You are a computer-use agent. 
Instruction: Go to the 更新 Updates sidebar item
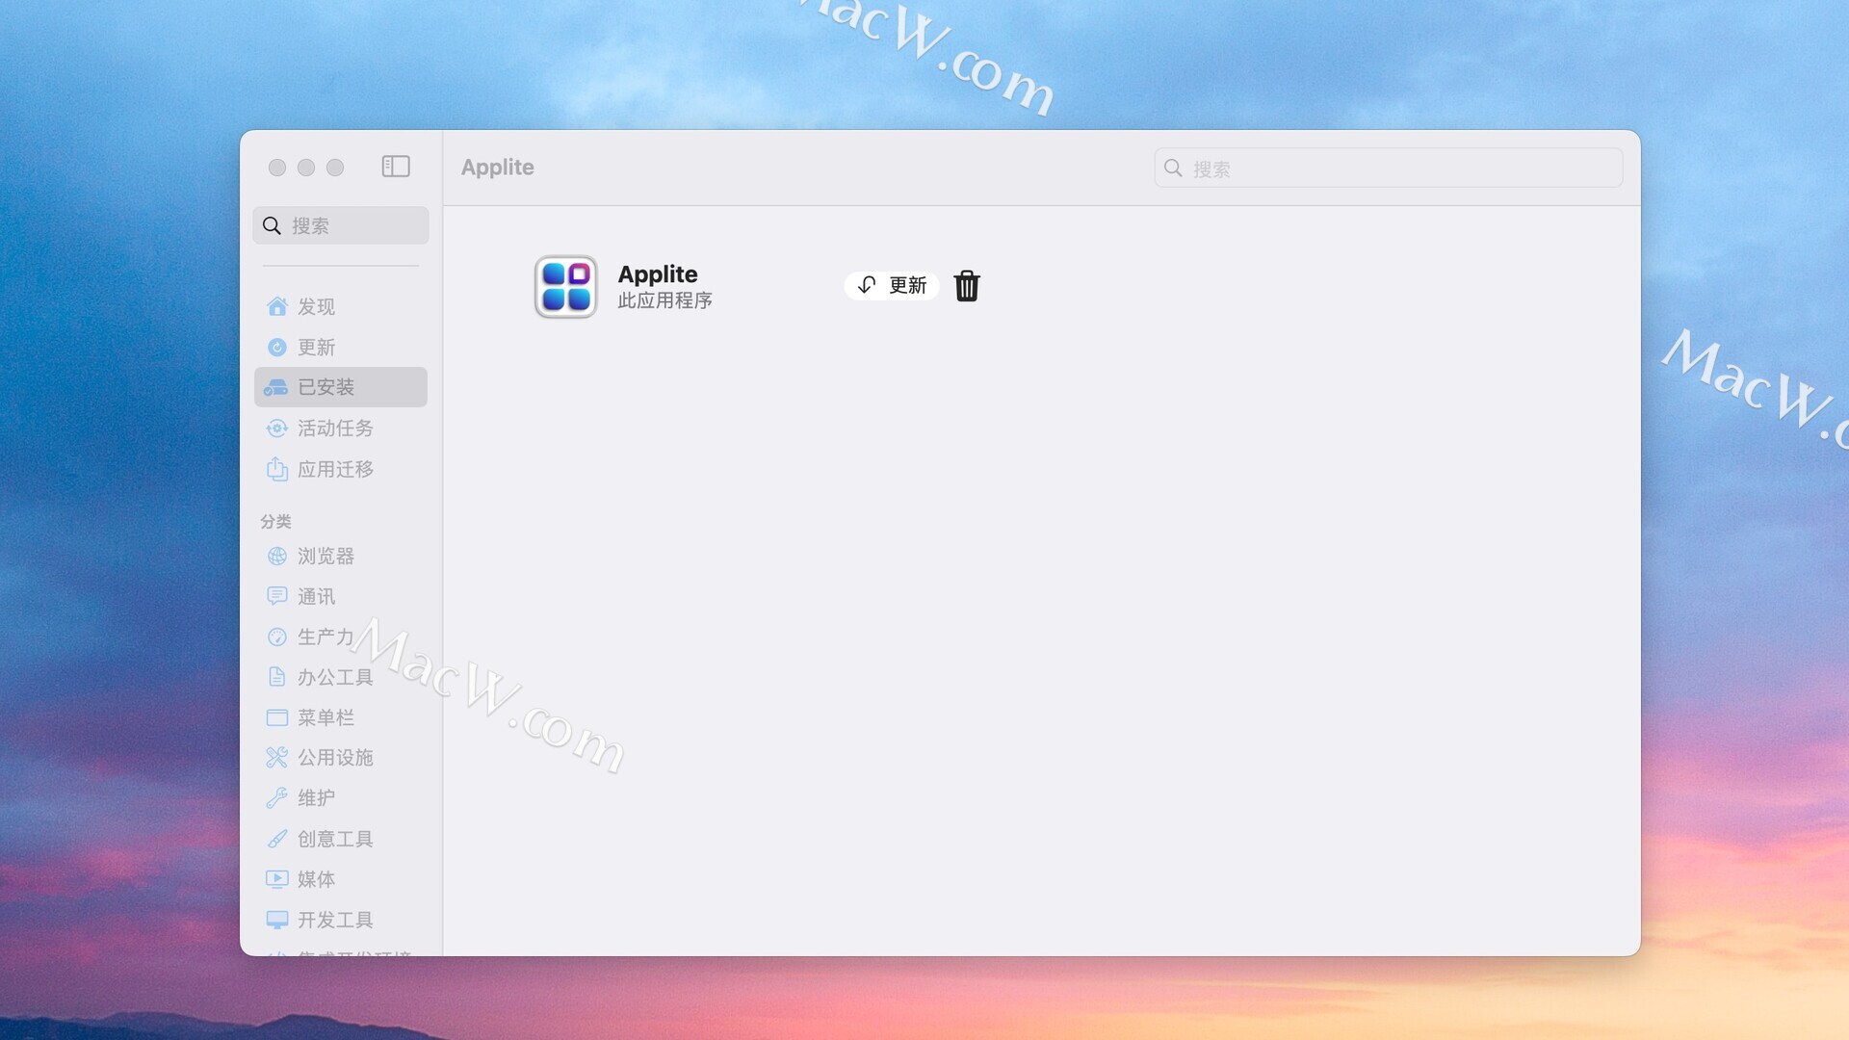click(316, 347)
